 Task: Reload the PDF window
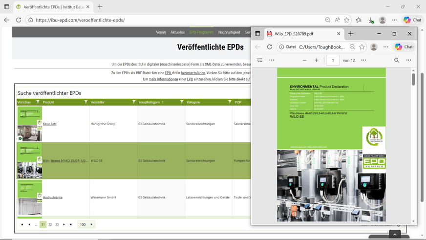click(269, 47)
